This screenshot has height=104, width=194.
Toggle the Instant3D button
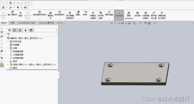point(119,15)
